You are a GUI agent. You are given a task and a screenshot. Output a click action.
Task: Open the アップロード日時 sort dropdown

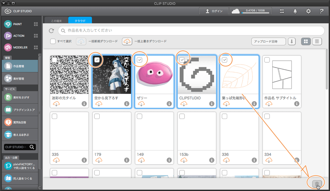268,41
